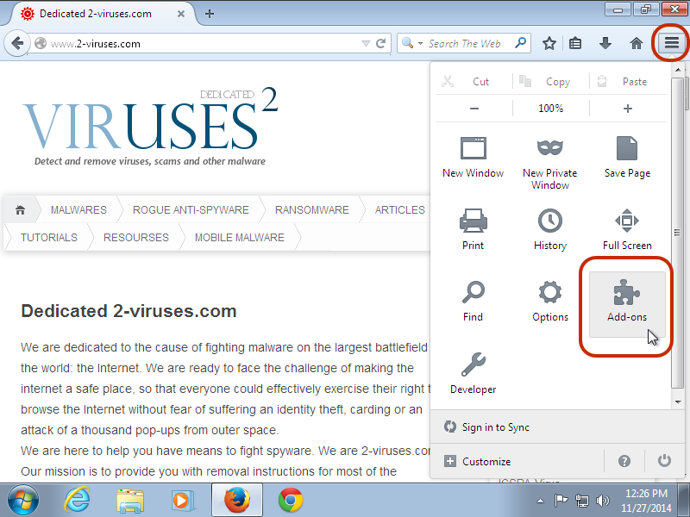
Task: Open TUTORIALS navigation item
Action: [x=49, y=238]
